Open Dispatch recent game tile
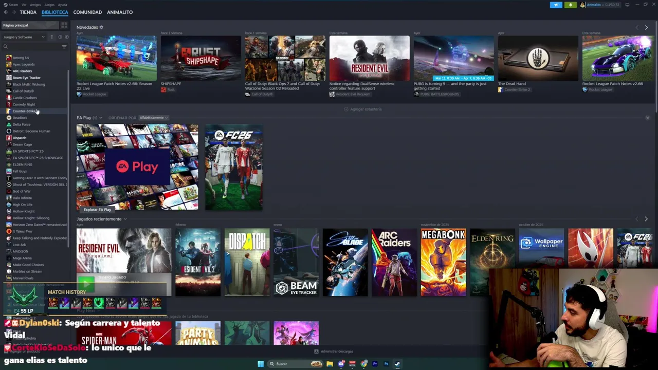 click(x=247, y=262)
